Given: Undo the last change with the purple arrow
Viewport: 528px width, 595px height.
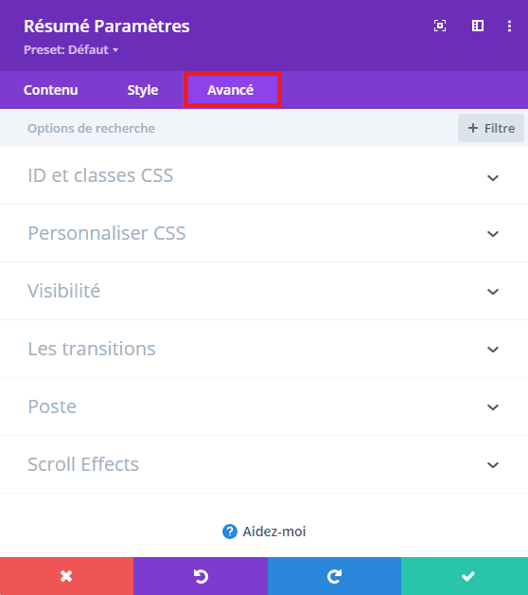Looking at the screenshot, I should tap(201, 576).
